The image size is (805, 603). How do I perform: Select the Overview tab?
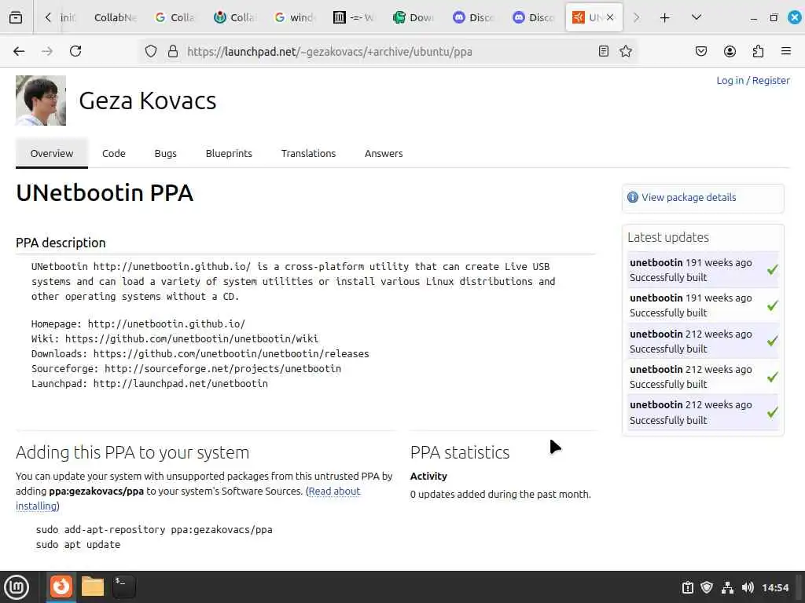pos(51,153)
